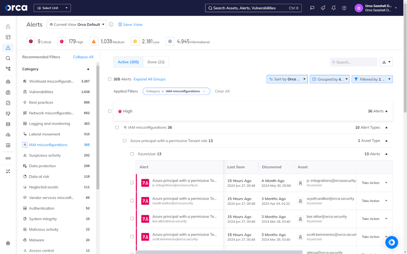Open the chat assistant bubble icon
Screen dimensions: 407x254
point(392,242)
